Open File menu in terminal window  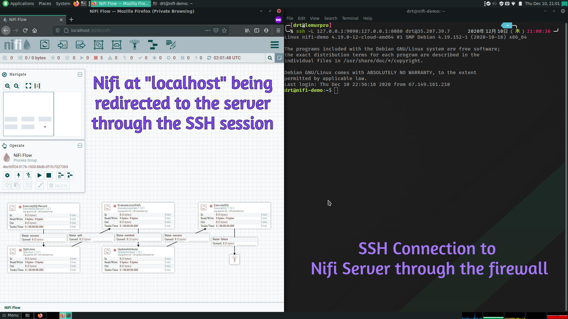(290, 18)
